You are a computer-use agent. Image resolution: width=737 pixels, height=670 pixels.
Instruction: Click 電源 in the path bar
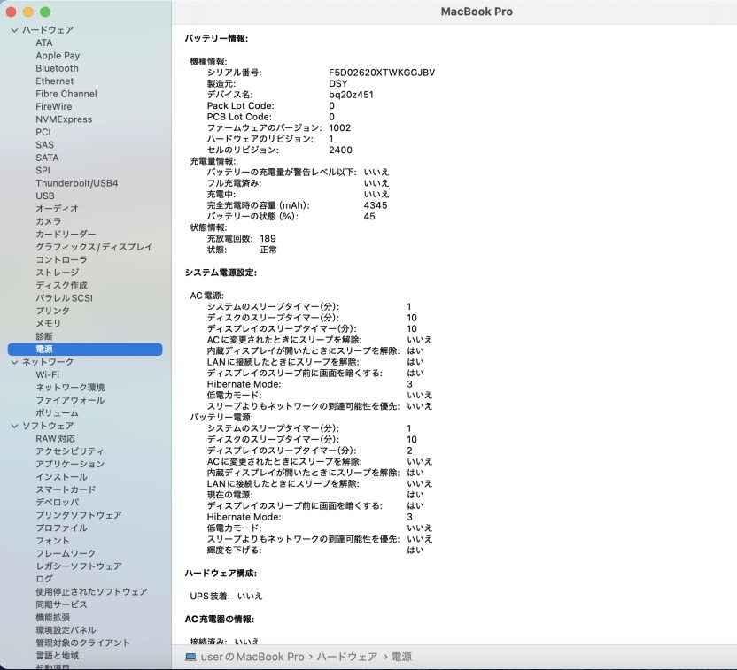401,657
